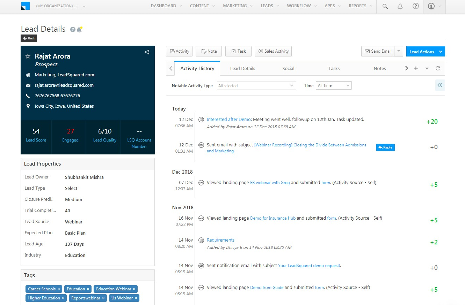The height and width of the screenshot is (305, 465).
Task: Click note icon beside Requirements activity
Action: (201, 240)
